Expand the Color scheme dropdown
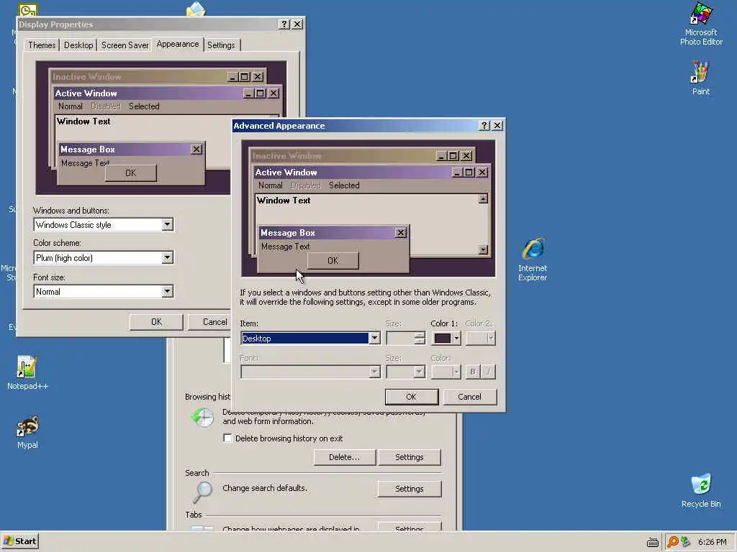This screenshot has height=552, width=737. (167, 258)
